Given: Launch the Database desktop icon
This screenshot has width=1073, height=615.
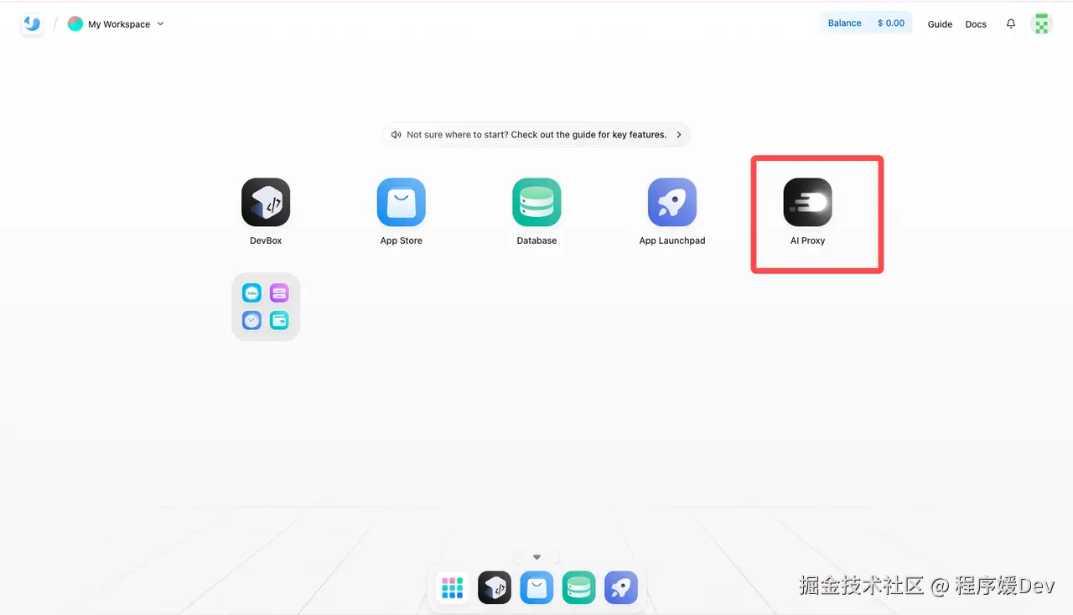Looking at the screenshot, I should (x=536, y=202).
